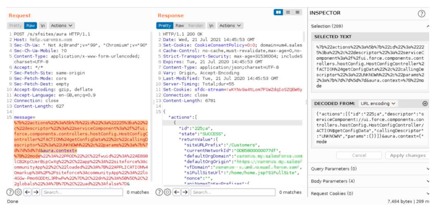Open the URL encoding decoder dropdown
Image resolution: width=435 pixels, height=213 pixels.
(378, 103)
